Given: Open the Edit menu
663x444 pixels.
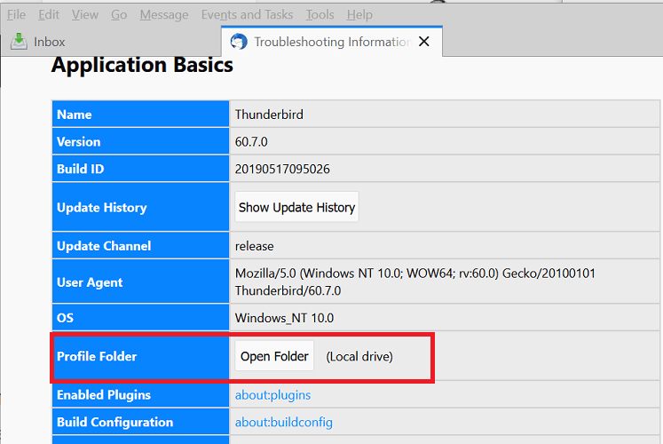Looking at the screenshot, I should pos(49,15).
